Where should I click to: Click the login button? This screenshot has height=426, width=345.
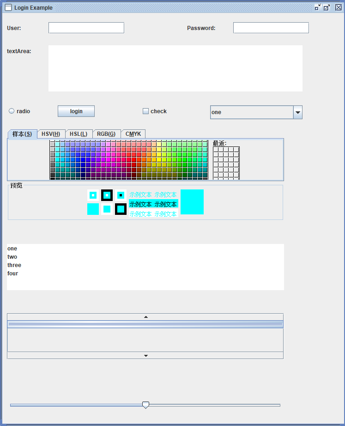[76, 111]
